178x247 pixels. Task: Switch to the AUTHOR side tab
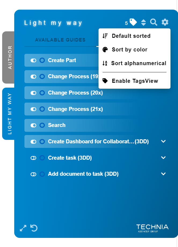pyautogui.click(x=8, y=57)
